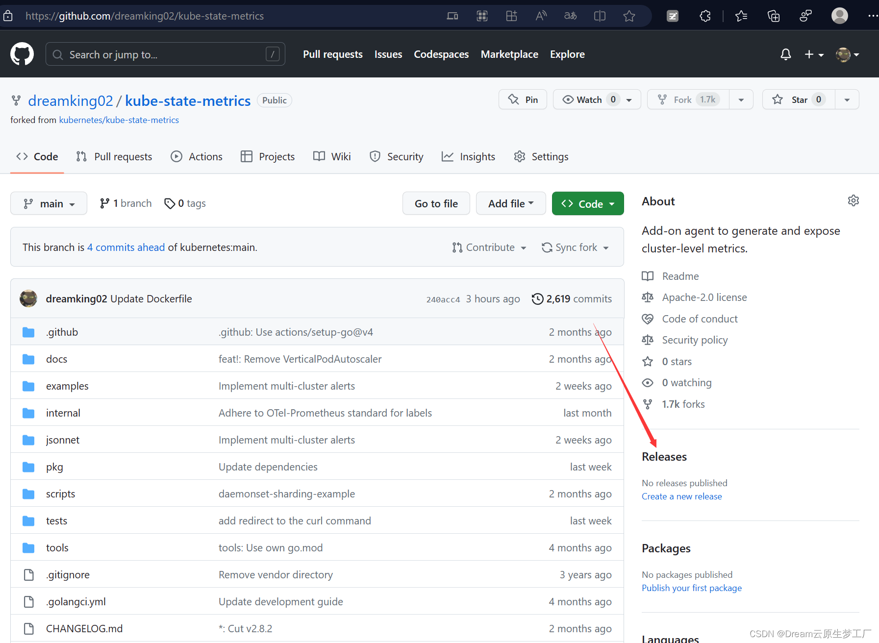879x643 pixels.
Task: Open the user avatar menu in GitHub header
Action: pyautogui.click(x=847, y=54)
